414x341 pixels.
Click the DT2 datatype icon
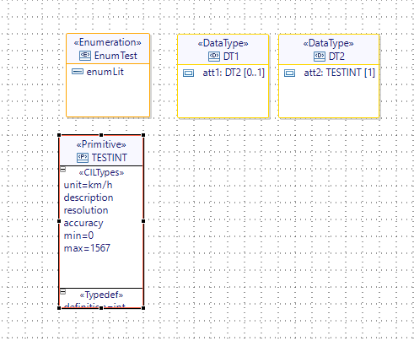pyautogui.click(x=320, y=57)
